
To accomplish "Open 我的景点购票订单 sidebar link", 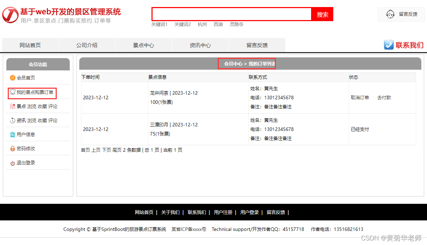I will pyautogui.click(x=35, y=92).
